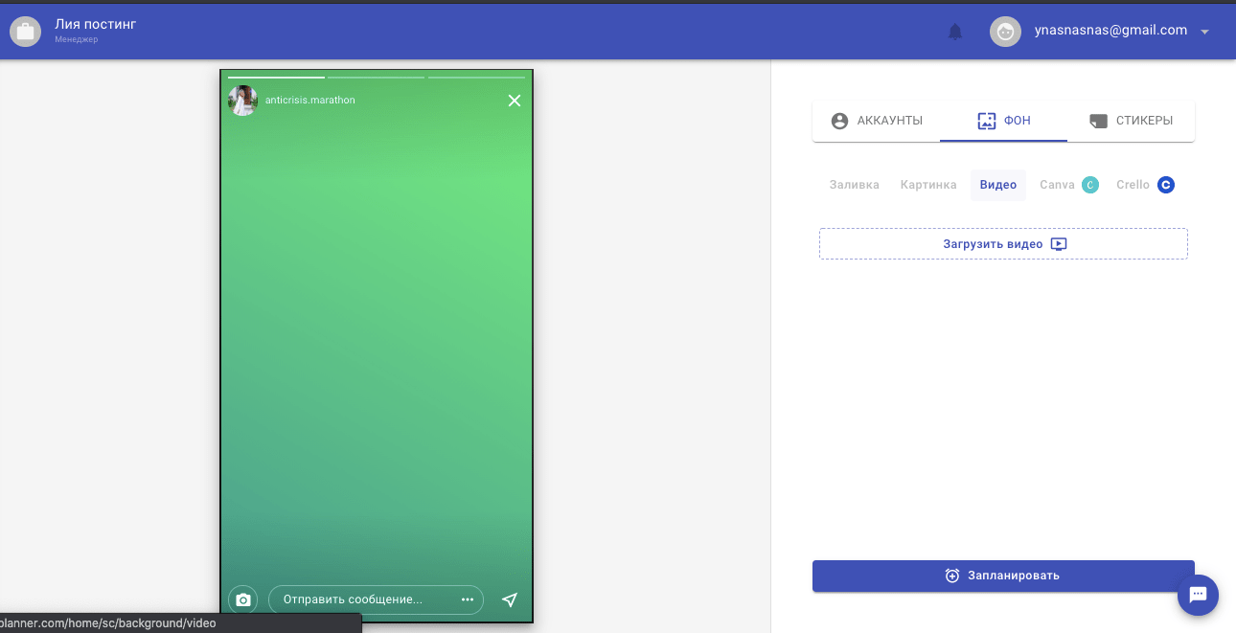Image resolution: width=1236 pixels, height=633 pixels.
Task: Click Лия постинг workspace title
Action: [x=96, y=24]
